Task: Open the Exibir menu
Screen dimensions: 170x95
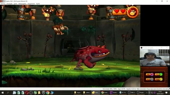Action: [15, 4]
